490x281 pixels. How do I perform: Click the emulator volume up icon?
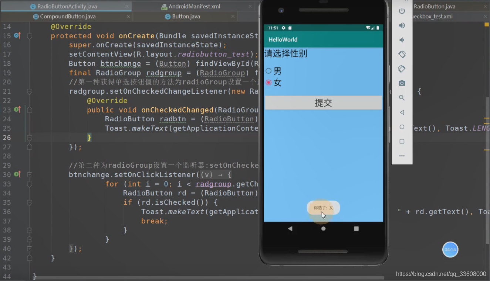(402, 25)
